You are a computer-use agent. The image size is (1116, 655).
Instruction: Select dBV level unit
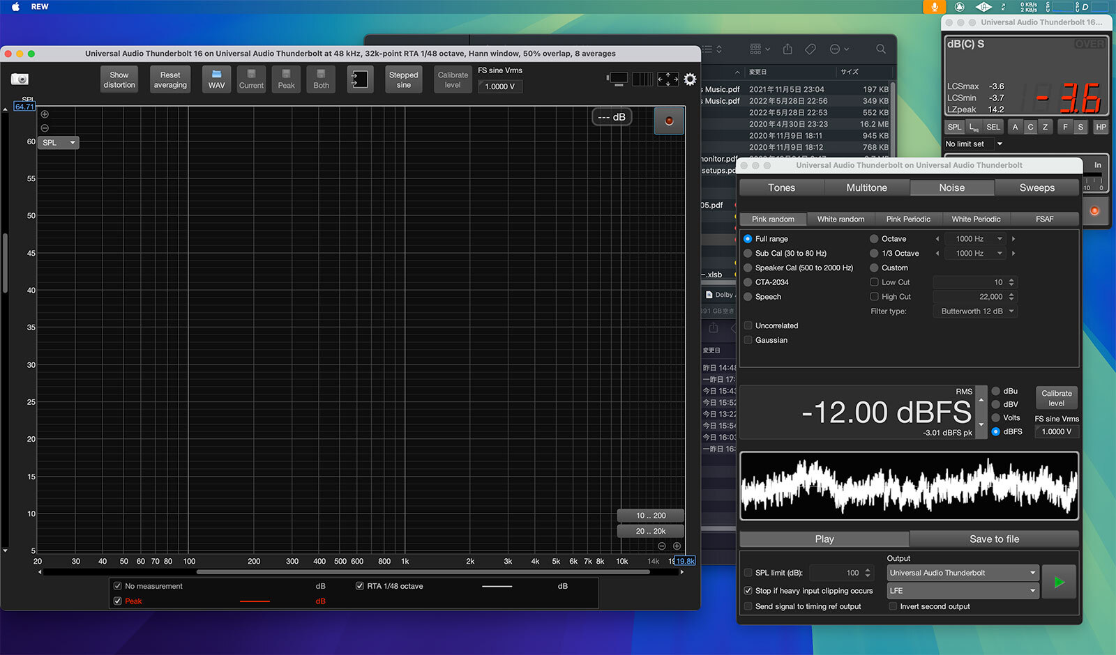(x=996, y=405)
